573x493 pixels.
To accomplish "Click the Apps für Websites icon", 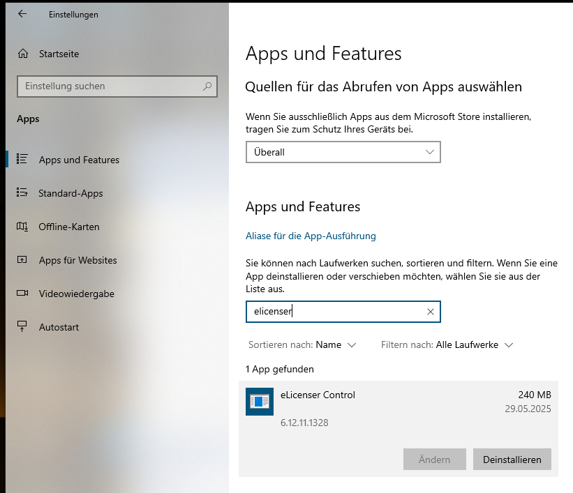I will pos(22,260).
